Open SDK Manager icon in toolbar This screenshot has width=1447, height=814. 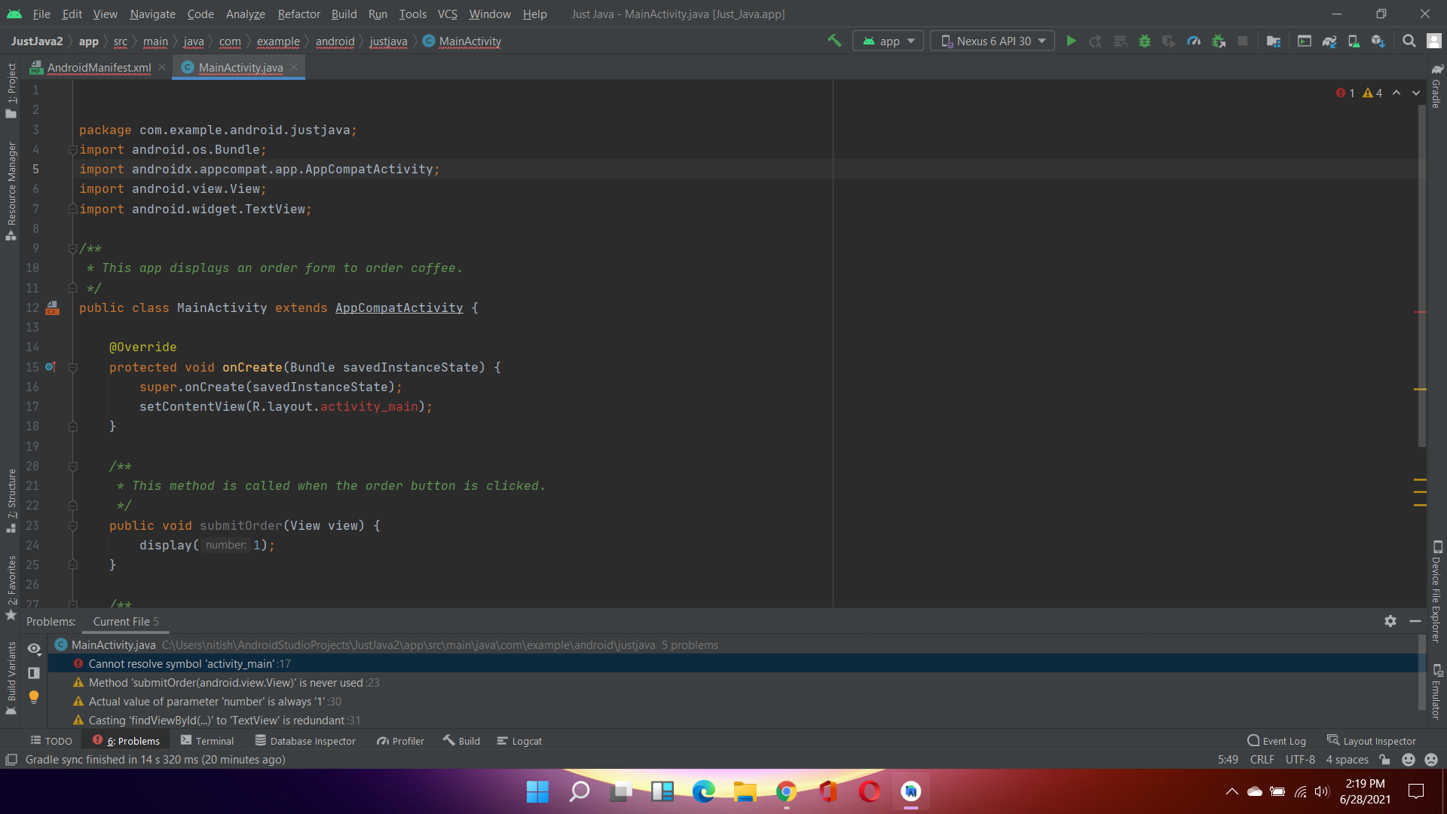click(1378, 41)
